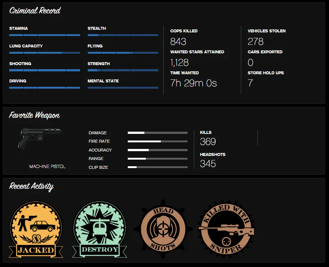Click the Stamina stat bar
Screen dimensions: 329x267
point(44,35)
